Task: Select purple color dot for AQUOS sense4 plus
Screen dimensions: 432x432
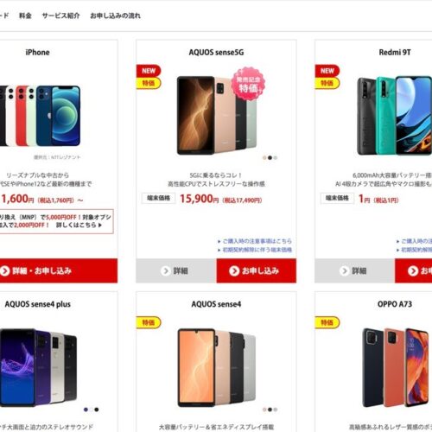Action: [x=86, y=410]
